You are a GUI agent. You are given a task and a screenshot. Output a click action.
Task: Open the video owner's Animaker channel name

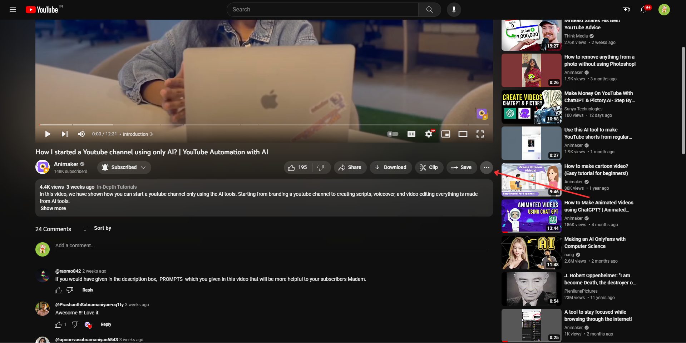point(66,164)
